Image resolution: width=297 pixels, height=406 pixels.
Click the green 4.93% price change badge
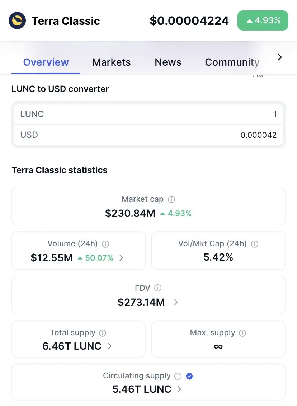click(x=263, y=21)
